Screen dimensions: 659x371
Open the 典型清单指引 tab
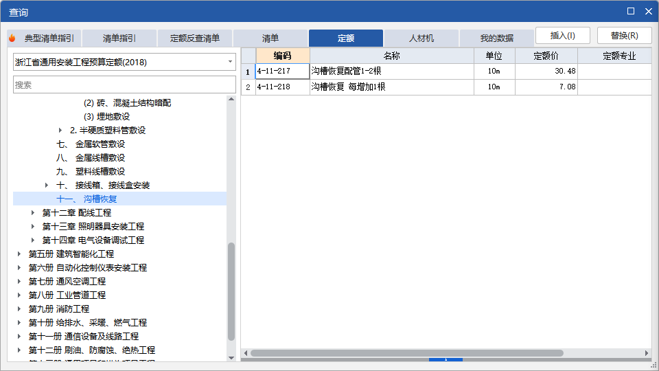44,38
